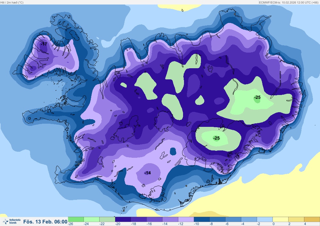Pick the bright green -26 to -24 legend swatch

point(76,219)
